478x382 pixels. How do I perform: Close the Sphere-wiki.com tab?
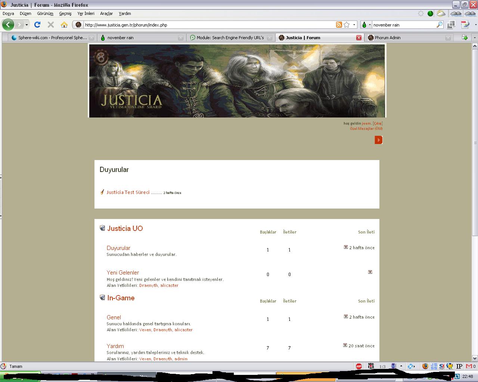pos(91,38)
